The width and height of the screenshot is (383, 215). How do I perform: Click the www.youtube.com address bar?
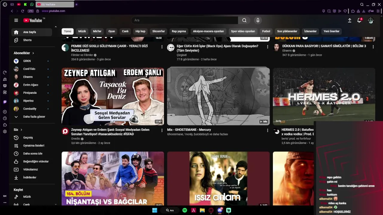(x=53, y=11)
